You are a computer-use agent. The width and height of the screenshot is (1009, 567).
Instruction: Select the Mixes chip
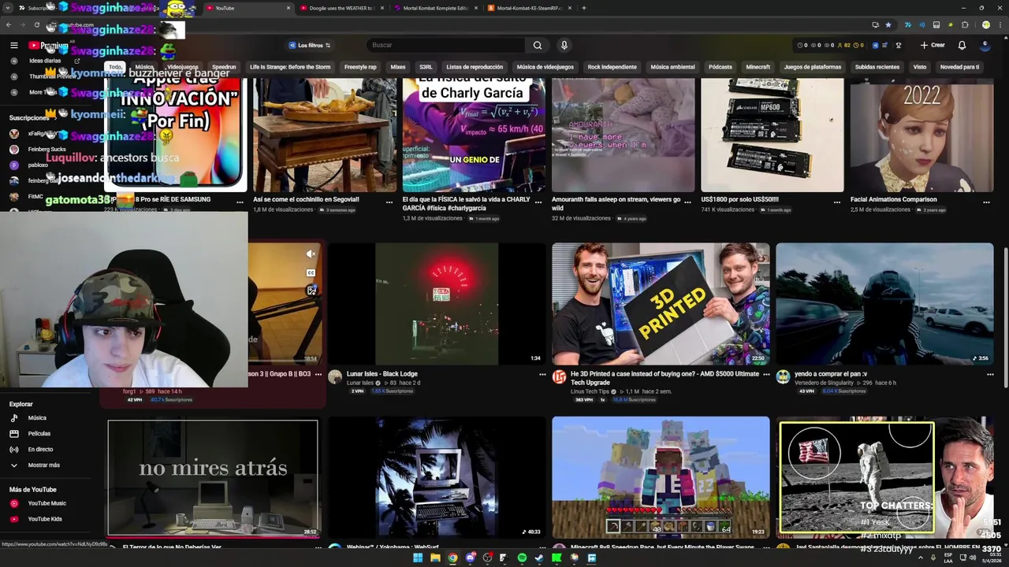point(398,67)
